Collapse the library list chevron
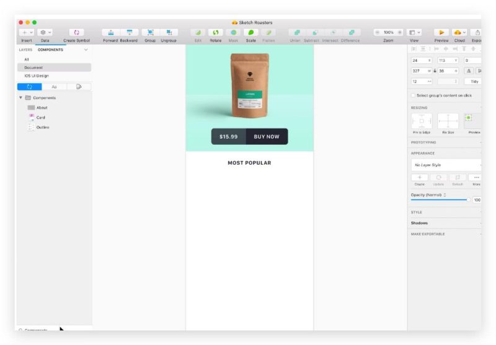Screen dimensions: 496x345 (86, 50)
